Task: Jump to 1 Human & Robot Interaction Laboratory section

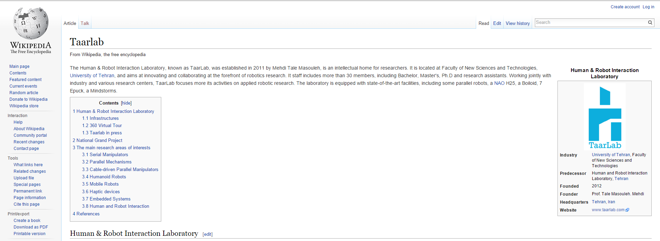Action: (113, 111)
